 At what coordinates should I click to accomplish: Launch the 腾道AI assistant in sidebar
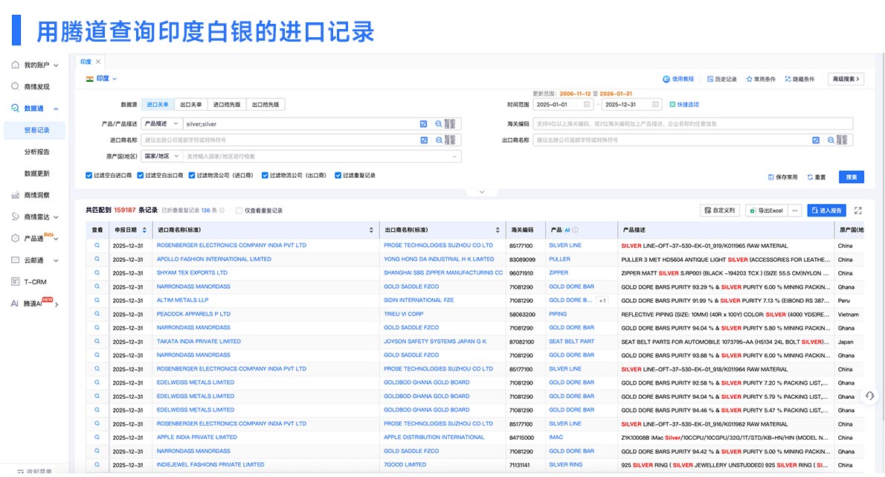coord(33,303)
